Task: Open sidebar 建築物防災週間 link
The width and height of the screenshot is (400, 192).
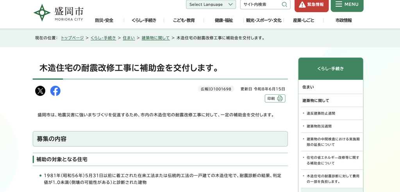Action: point(319,126)
